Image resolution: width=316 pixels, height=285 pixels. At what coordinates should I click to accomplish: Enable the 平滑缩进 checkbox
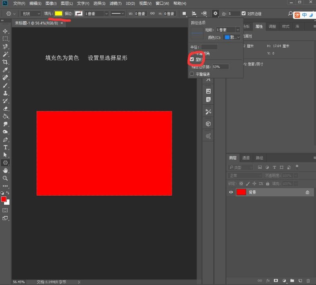point(192,74)
